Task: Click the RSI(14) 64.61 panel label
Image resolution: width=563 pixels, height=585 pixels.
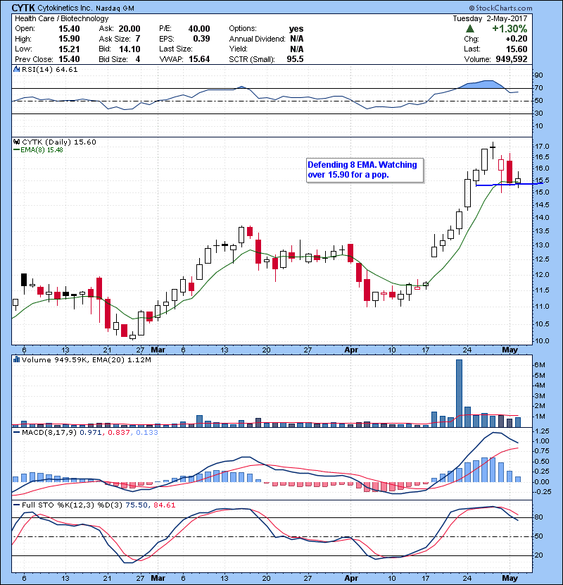Action: pos(49,69)
